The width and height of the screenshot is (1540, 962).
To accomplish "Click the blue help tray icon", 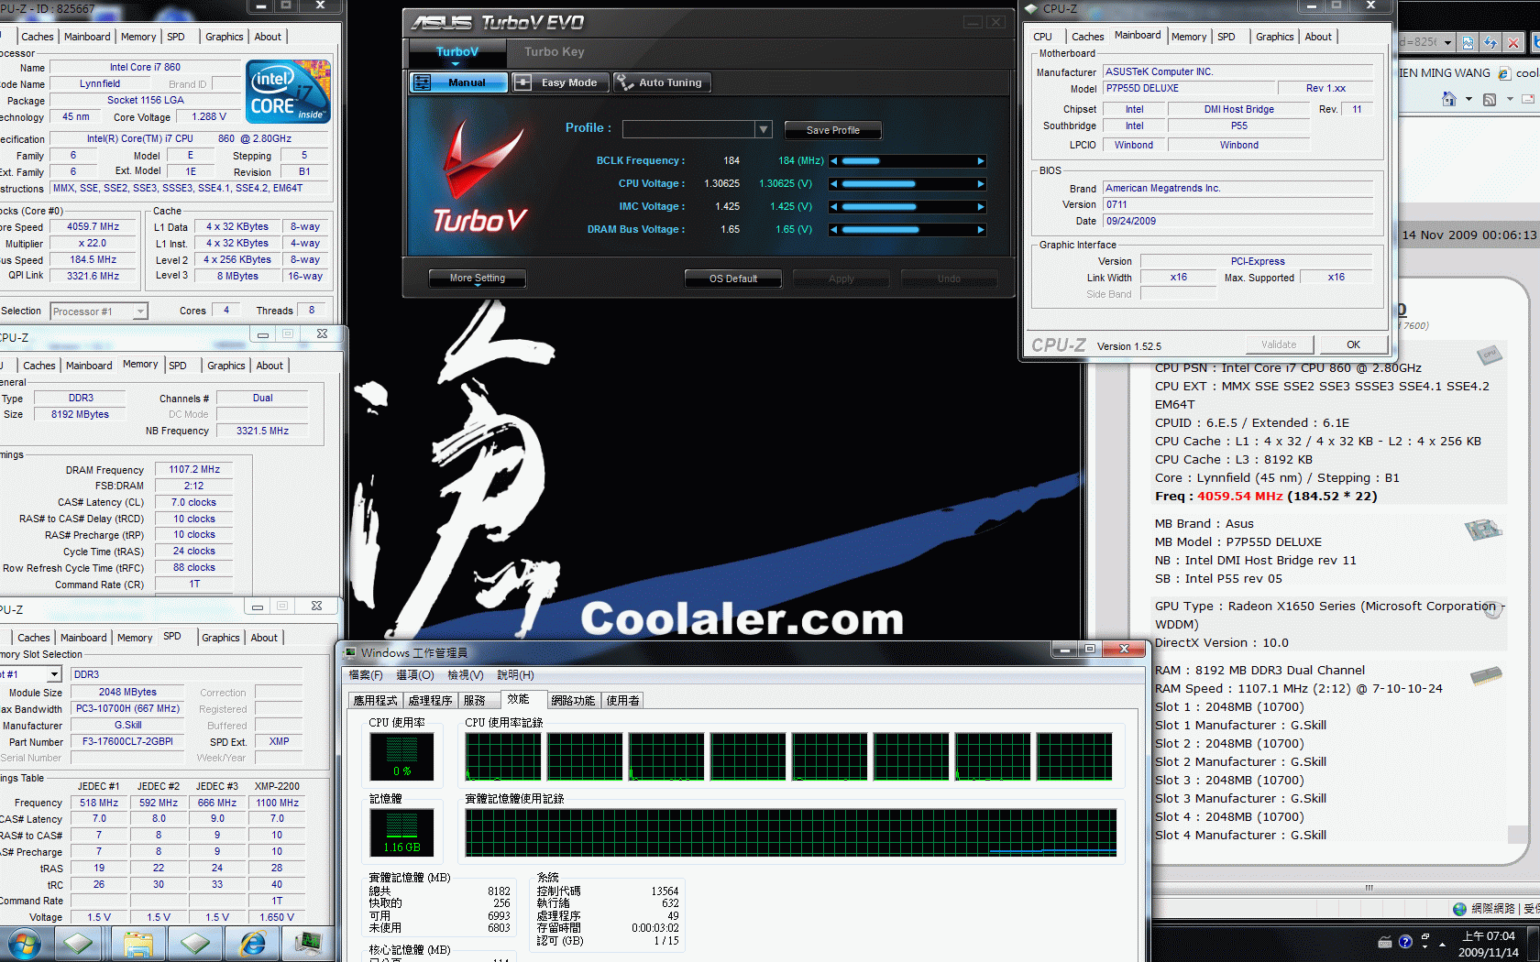I will tap(1405, 942).
